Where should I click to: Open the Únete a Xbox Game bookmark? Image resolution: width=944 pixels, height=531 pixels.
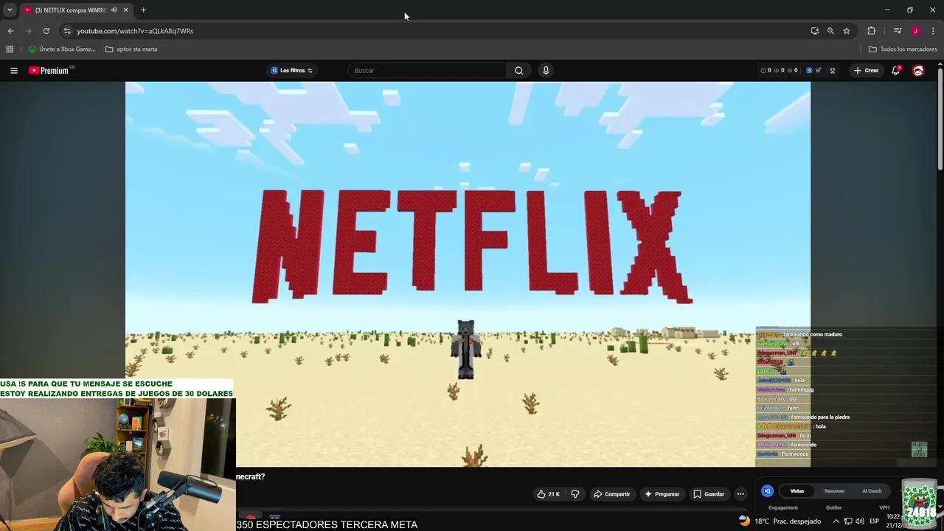point(62,49)
